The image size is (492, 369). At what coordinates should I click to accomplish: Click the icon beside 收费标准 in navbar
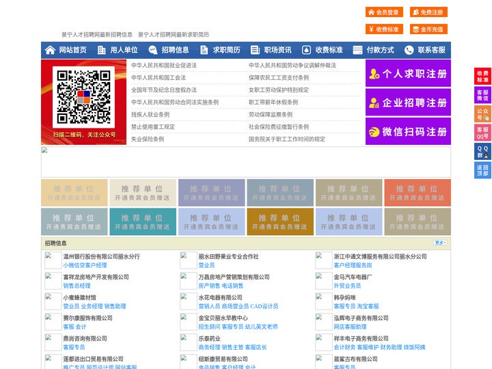click(x=306, y=50)
